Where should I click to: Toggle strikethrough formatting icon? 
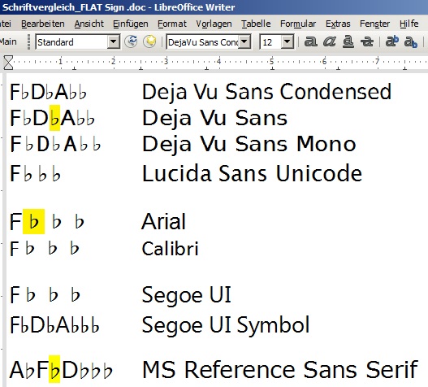367,41
